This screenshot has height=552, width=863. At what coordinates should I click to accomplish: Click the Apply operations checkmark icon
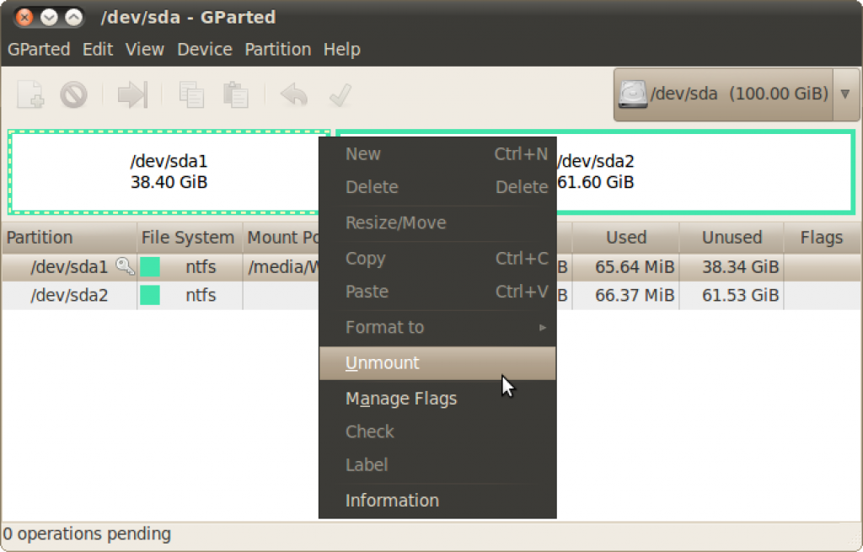pos(340,94)
